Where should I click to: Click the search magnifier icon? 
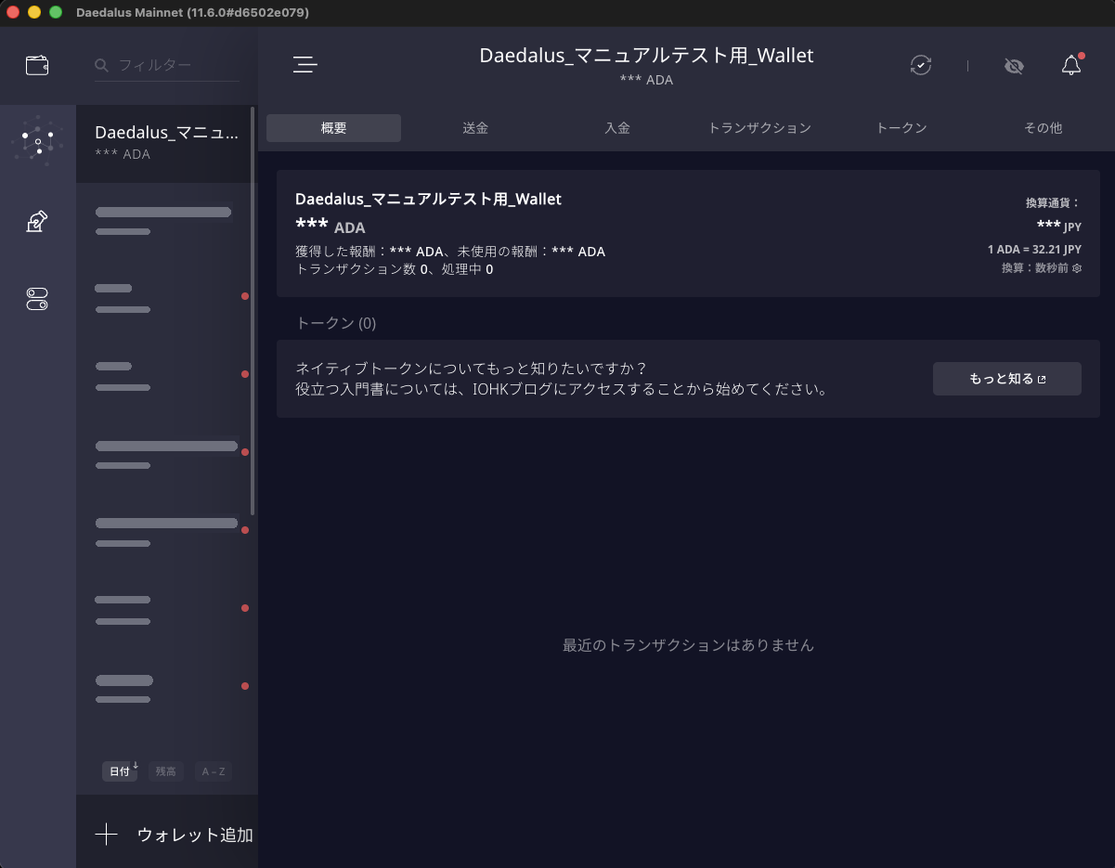pyautogui.click(x=101, y=66)
